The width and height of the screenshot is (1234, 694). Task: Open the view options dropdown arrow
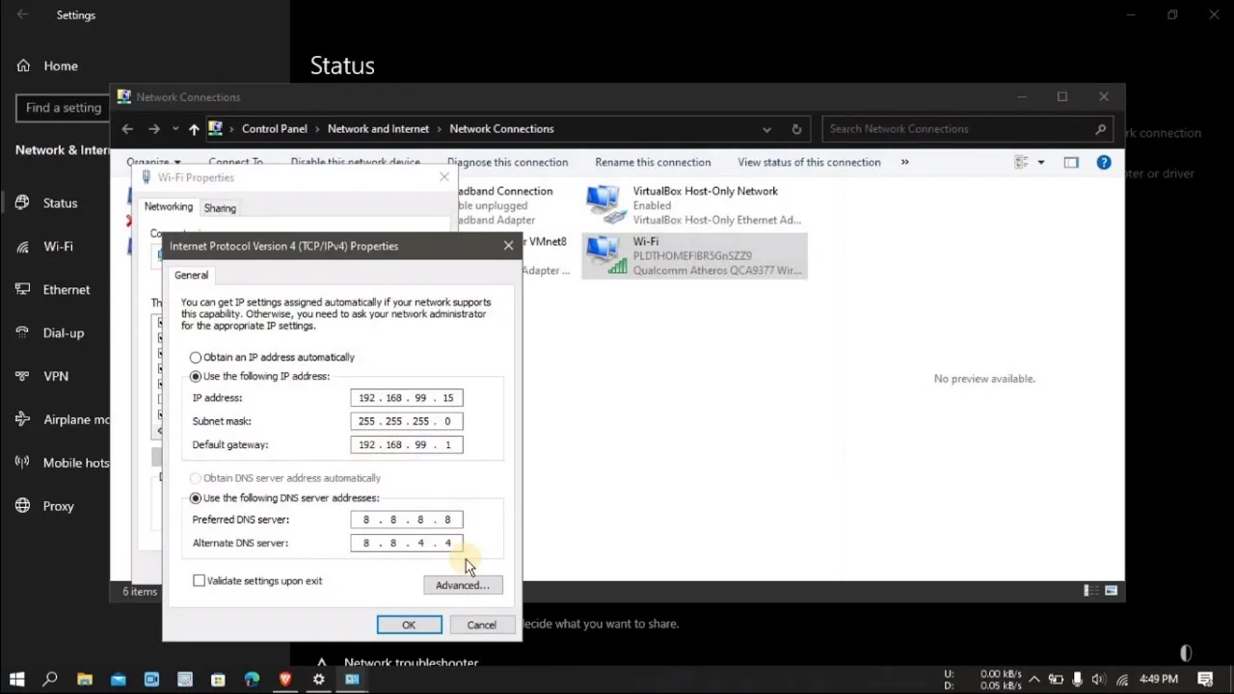coord(1041,163)
